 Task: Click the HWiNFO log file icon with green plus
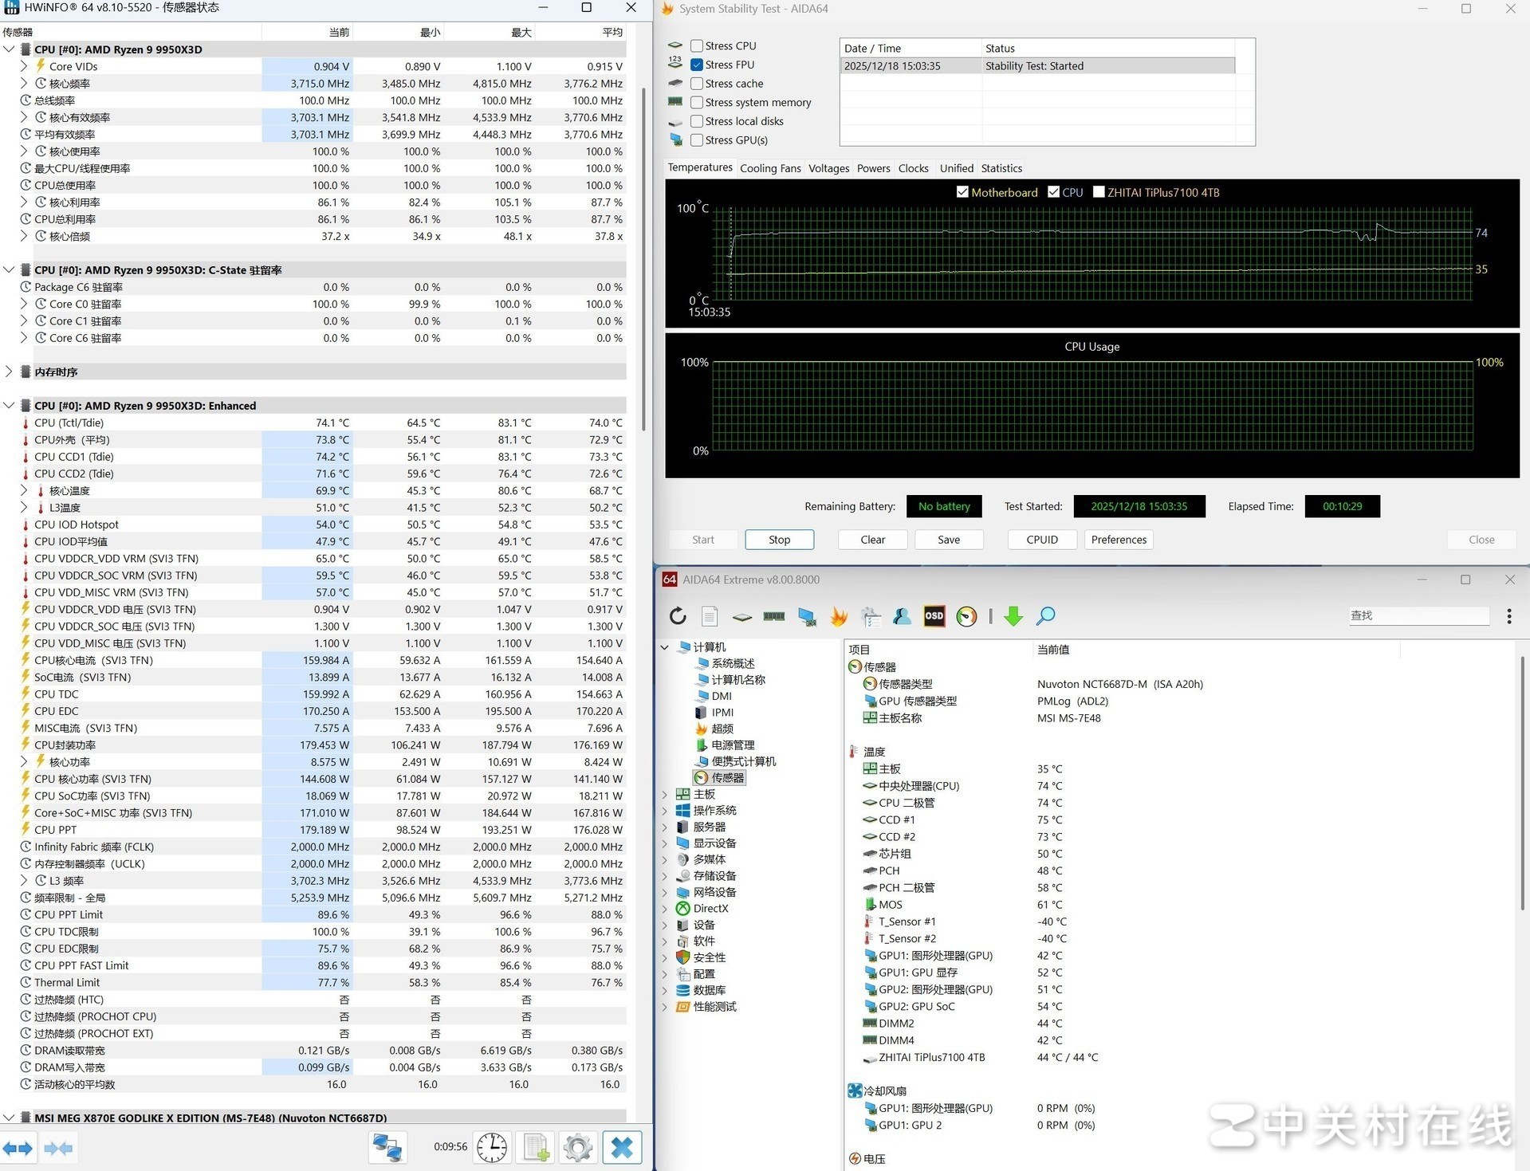coord(535,1148)
